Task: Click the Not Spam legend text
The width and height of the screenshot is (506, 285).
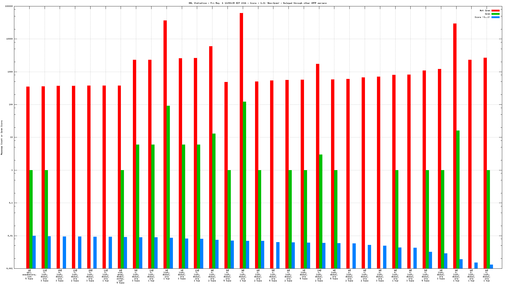Action: (485, 10)
